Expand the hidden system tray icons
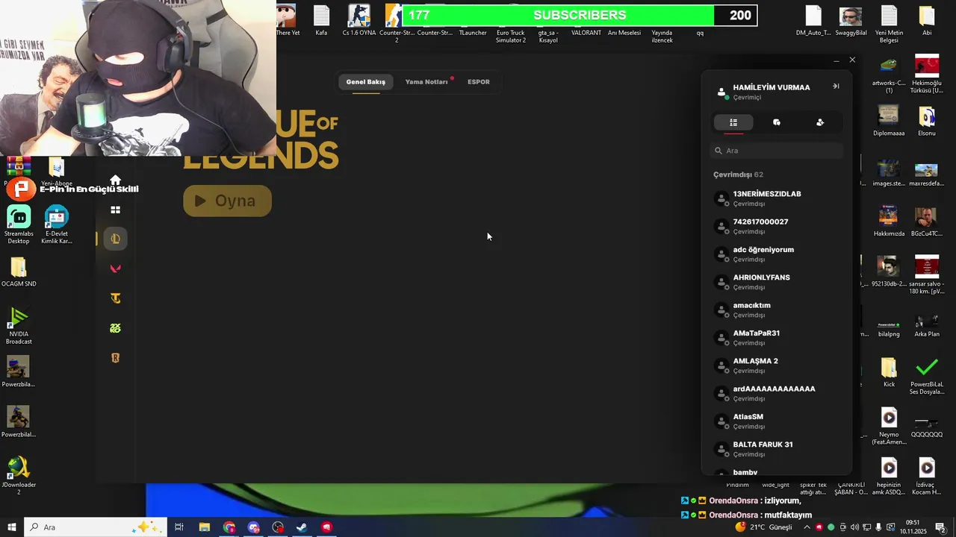Screen dimensions: 956x537 coord(807,527)
